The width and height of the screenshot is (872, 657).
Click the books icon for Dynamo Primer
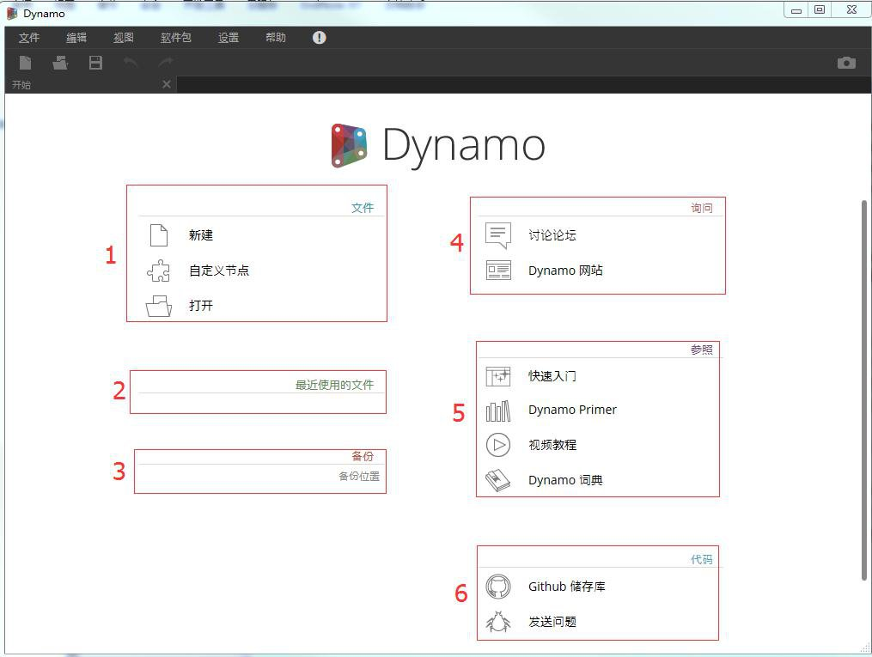(x=498, y=411)
